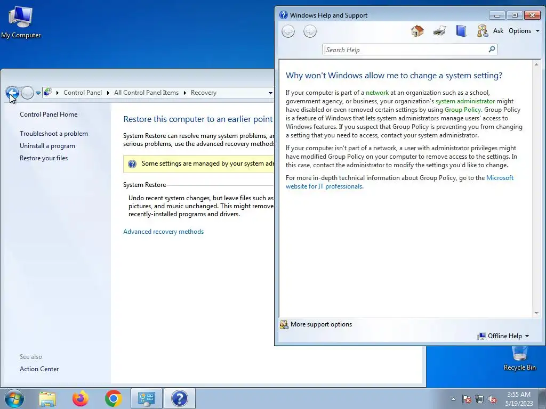
Task: Click the Recovery icon in the address bar
Action: click(x=48, y=93)
